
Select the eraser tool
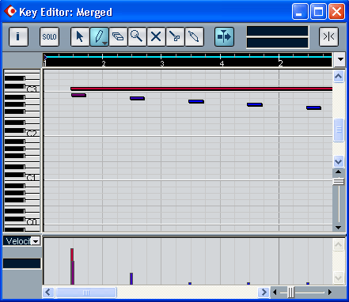pos(118,36)
